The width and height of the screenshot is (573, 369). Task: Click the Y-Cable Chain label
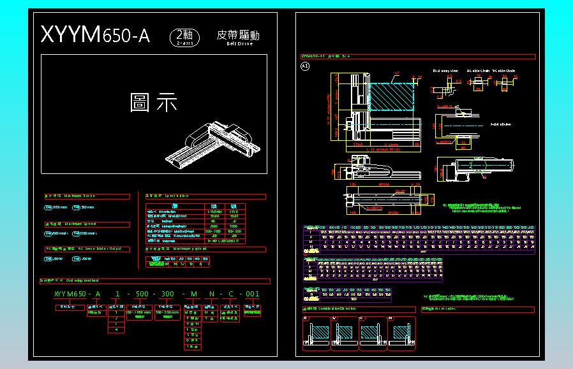tap(503, 71)
